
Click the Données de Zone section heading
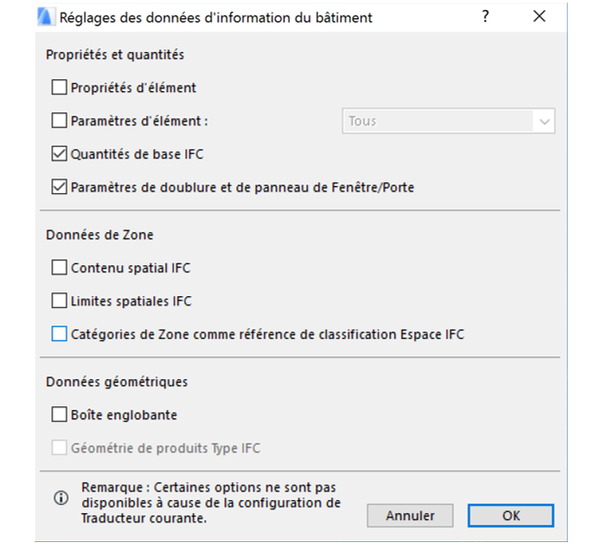pos(99,235)
